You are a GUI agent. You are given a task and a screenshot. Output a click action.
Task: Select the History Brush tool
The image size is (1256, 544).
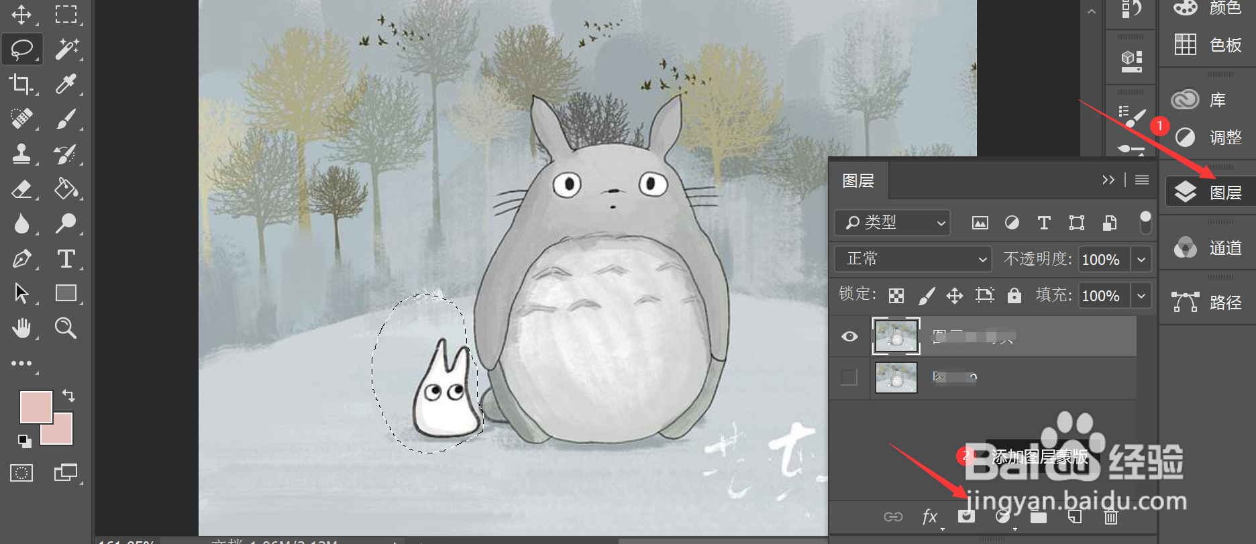tap(66, 154)
